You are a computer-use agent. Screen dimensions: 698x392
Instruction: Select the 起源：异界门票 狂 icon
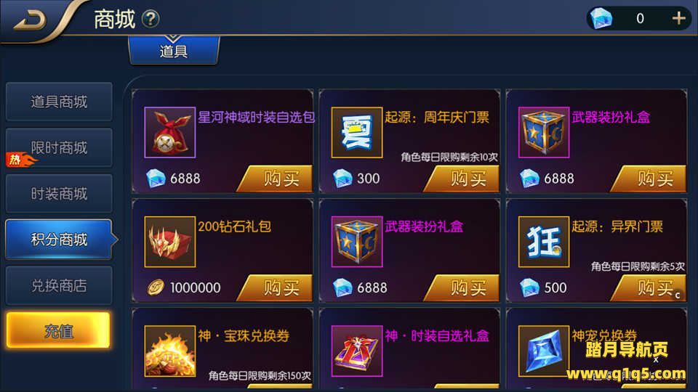pyautogui.click(x=544, y=242)
